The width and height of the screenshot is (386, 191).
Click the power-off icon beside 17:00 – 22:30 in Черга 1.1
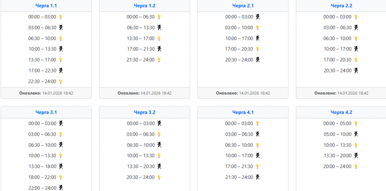click(61, 71)
